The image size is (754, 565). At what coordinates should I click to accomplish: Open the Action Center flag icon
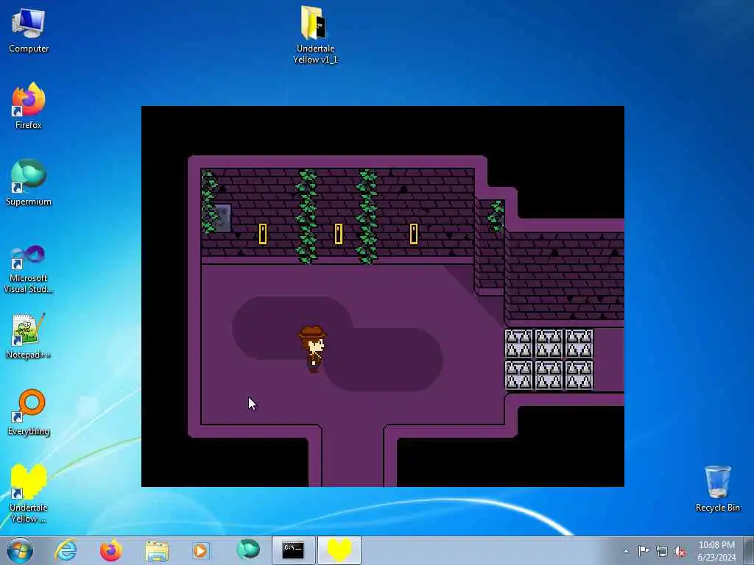click(x=644, y=551)
